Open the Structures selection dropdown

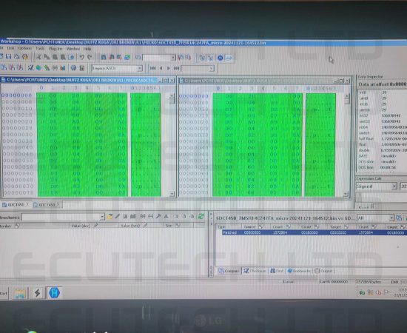coord(102,217)
